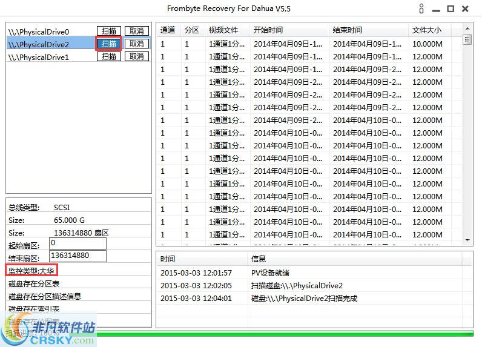The image size is (482, 347).
Task: Click the 磁盘存在分区描述信息 info line
Action: [x=45, y=296]
